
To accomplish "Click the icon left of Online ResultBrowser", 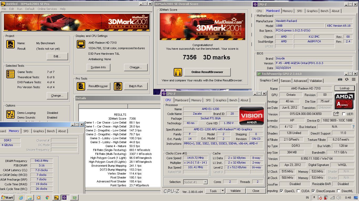I will tap(178, 72).
